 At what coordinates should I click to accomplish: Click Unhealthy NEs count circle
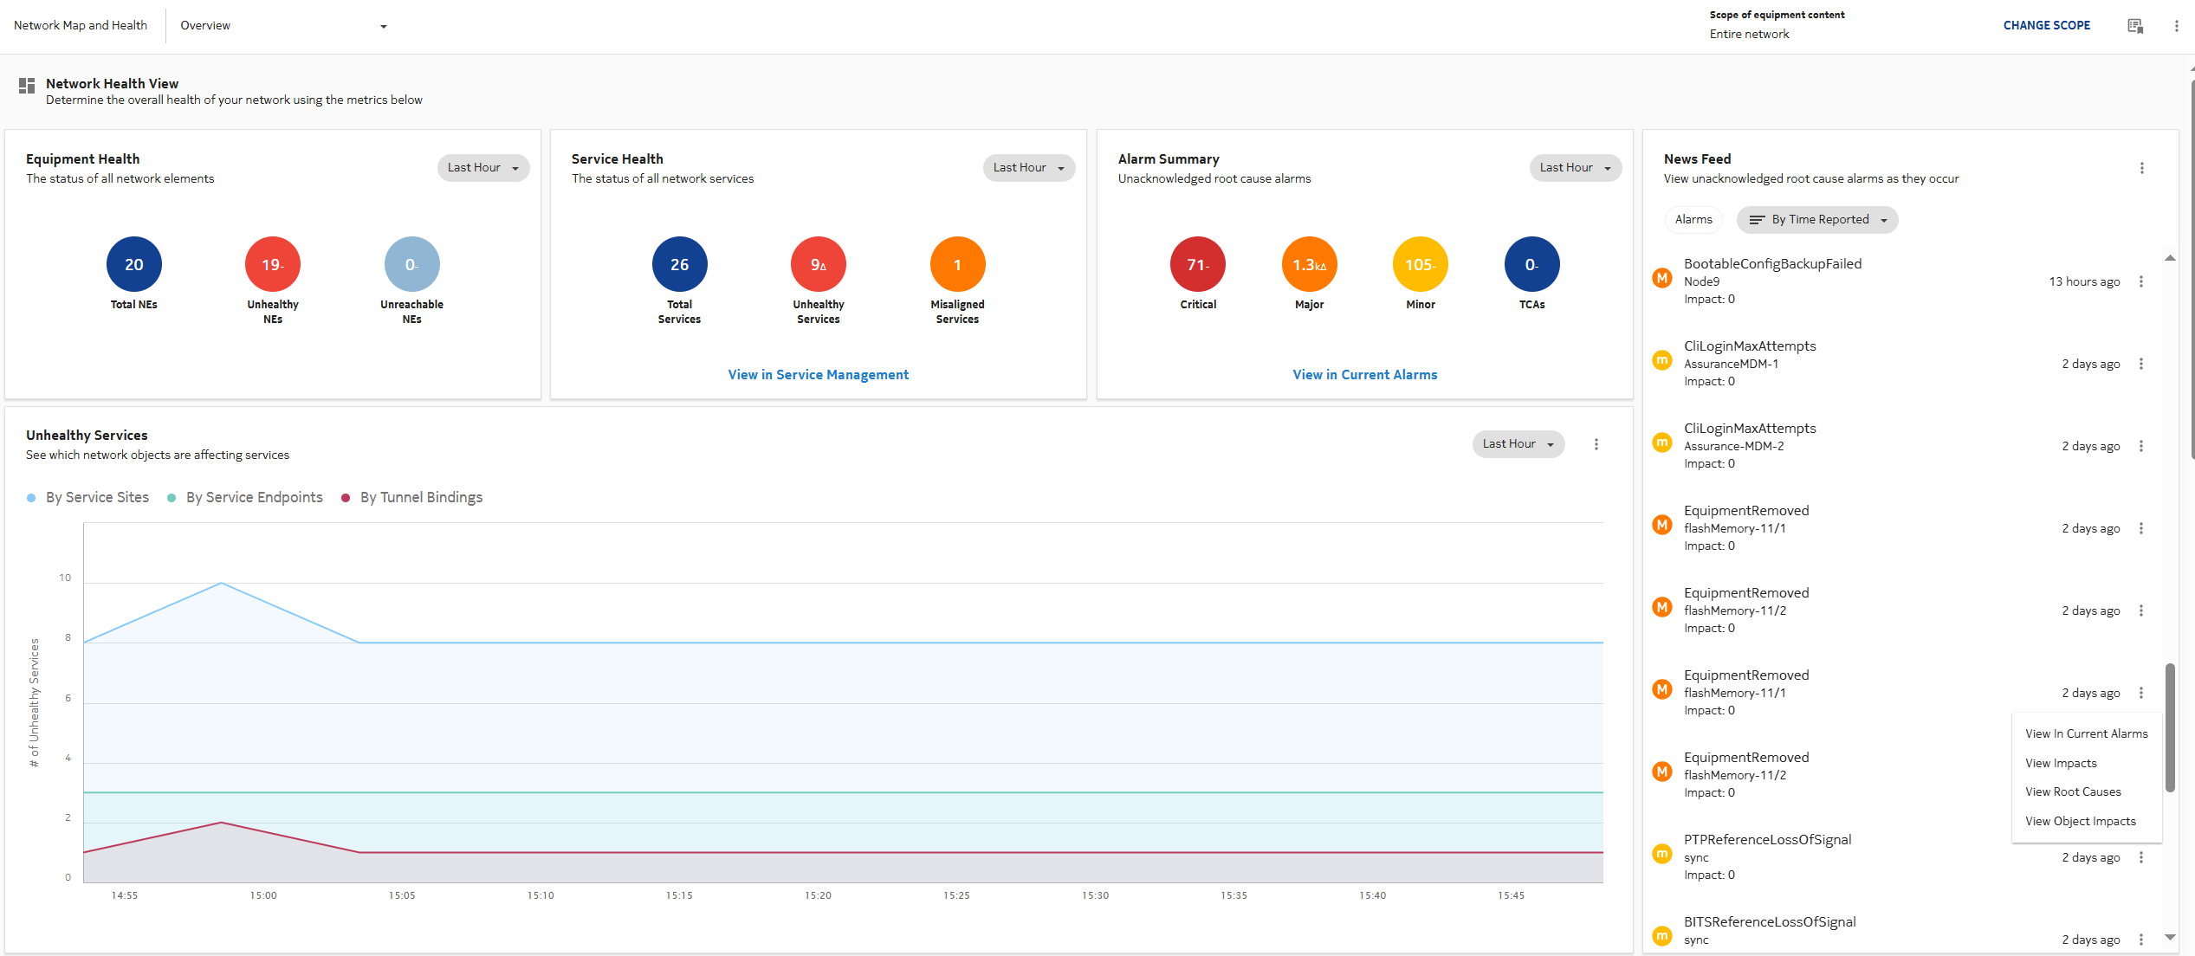tap(272, 264)
